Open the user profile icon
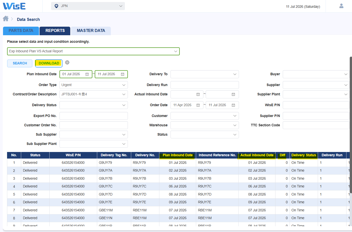This screenshot has height=232, width=352. 341,6
